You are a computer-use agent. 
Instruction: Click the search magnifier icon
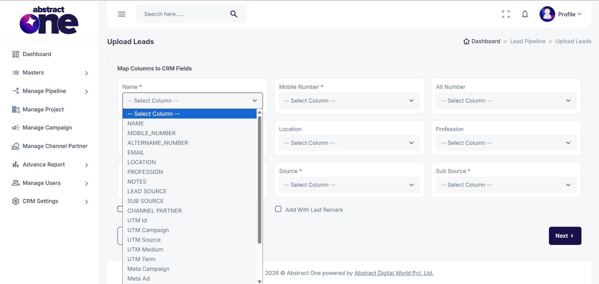tap(234, 14)
